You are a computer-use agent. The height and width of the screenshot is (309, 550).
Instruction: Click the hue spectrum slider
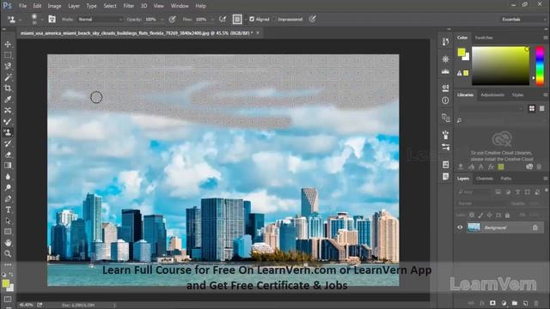click(540, 66)
